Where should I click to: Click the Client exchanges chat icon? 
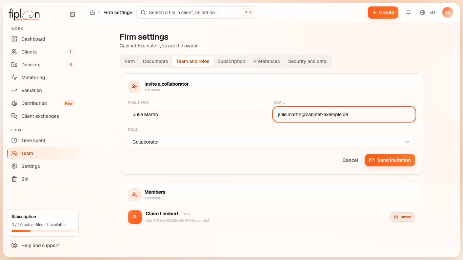click(x=14, y=116)
